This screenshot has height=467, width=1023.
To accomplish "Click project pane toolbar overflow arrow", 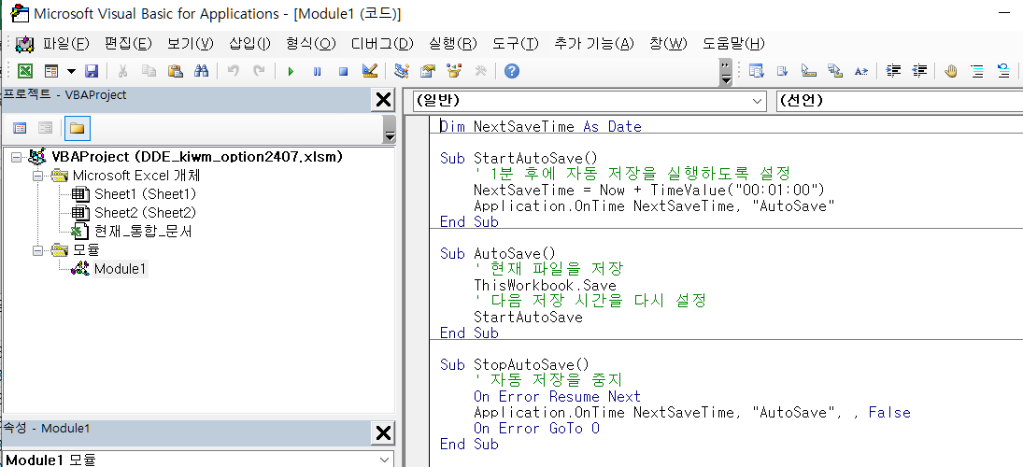I will click(x=390, y=129).
